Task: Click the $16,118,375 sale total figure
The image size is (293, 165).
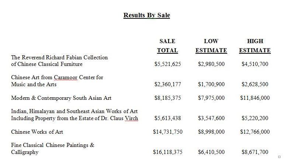Action: [168, 152]
